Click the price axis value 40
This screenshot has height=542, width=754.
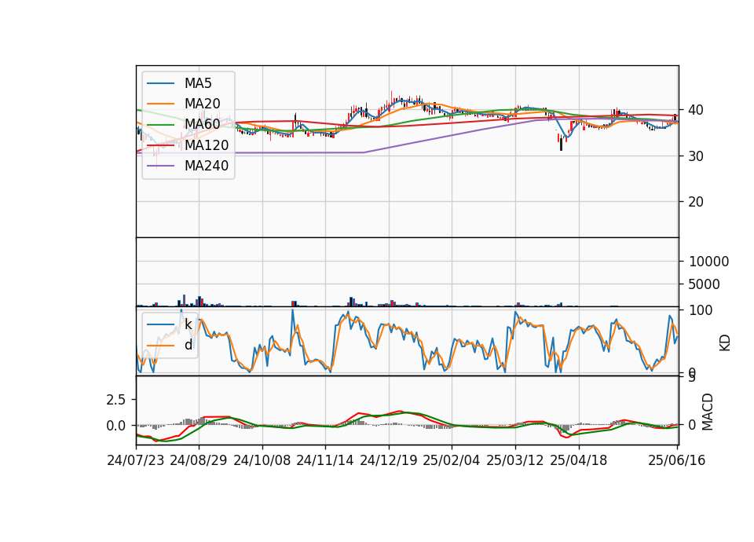click(x=696, y=110)
